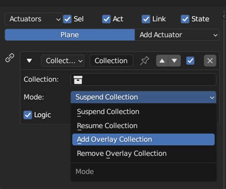Image resolution: width=226 pixels, height=189 pixels.
Task: Toggle the Act checkbox
Action: 106,19
